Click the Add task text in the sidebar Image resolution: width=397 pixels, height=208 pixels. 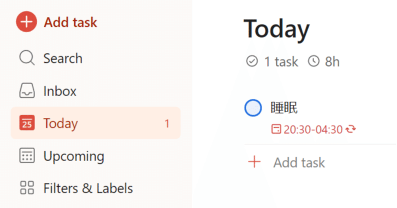coord(70,22)
